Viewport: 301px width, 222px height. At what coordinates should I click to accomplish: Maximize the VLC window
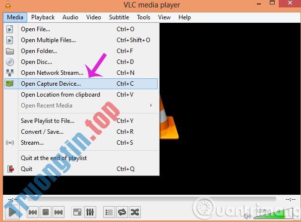click(x=272, y=3)
